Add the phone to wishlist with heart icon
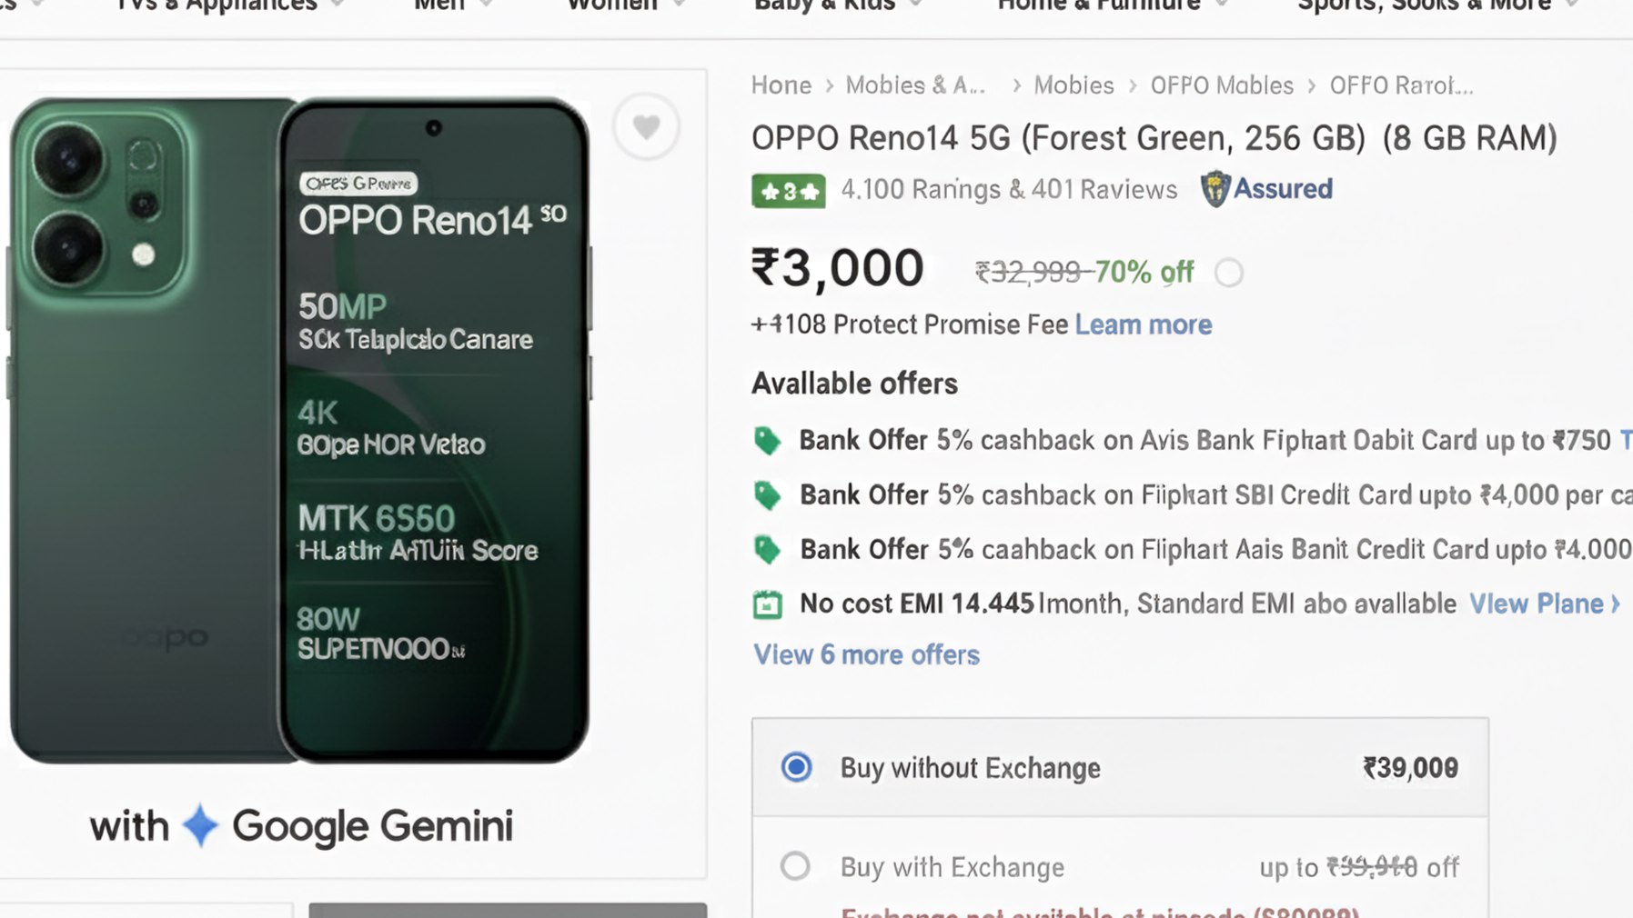The height and width of the screenshot is (918, 1633). (x=646, y=126)
